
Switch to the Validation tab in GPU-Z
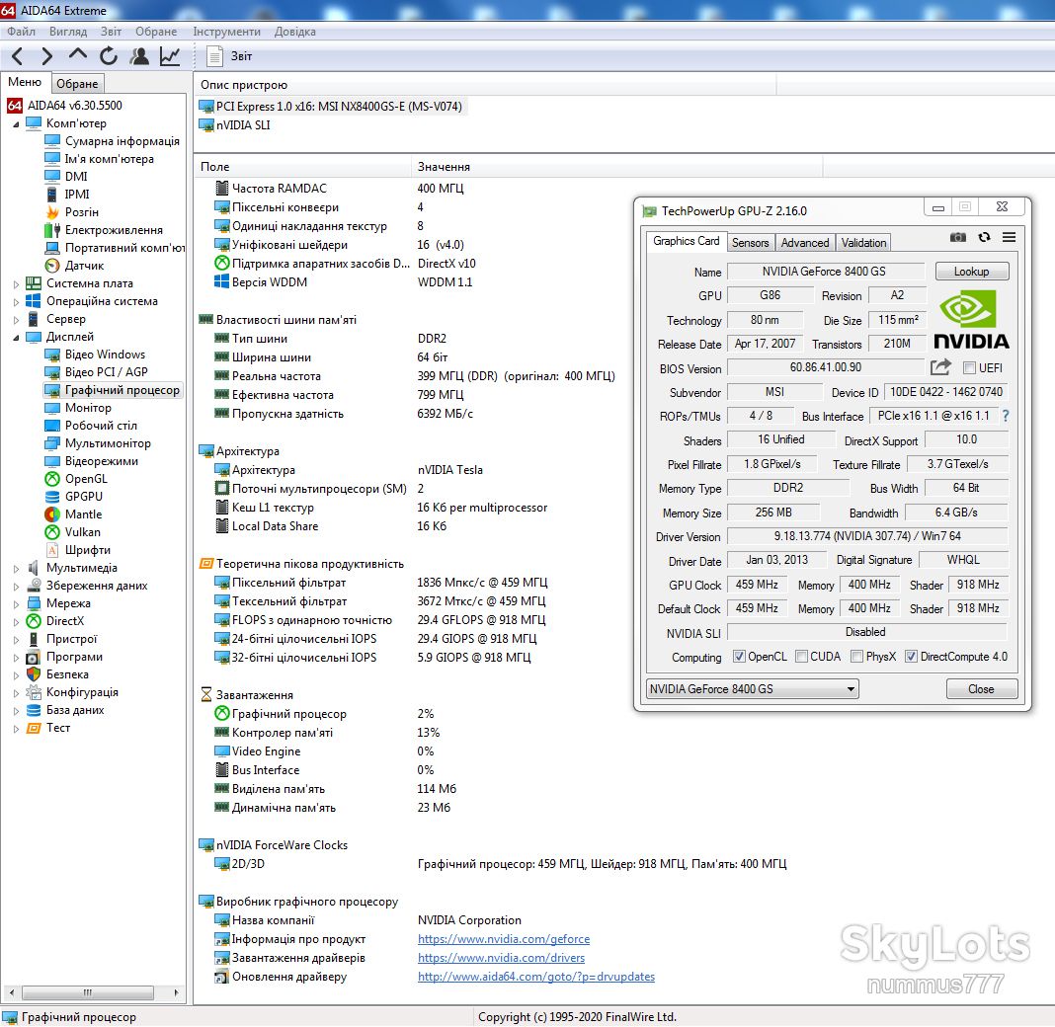pyautogui.click(x=863, y=243)
